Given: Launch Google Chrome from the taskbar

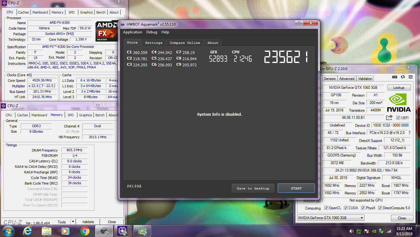Looking at the screenshot, I should 85,231.
